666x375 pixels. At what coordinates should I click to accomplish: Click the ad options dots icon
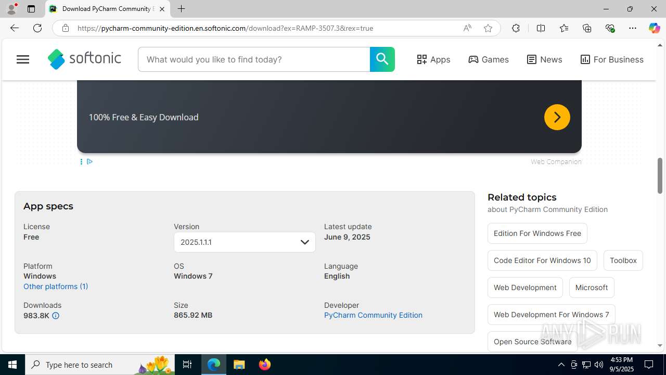pyautogui.click(x=81, y=161)
